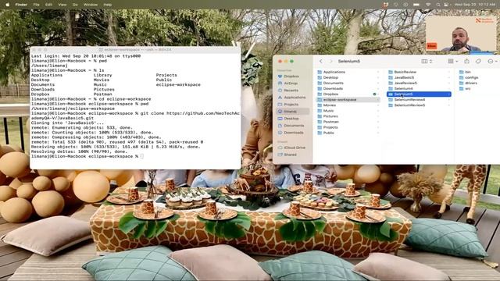Click the Terminal command prompt cursor
The height and width of the screenshot is (281, 500).
click(142, 156)
